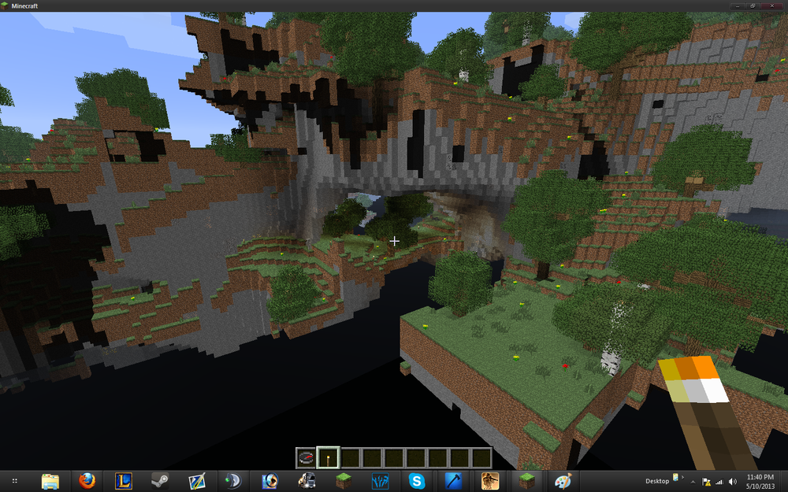Open File Explorer from the taskbar
This screenshot has width=788, height=492.
(50, 481)
